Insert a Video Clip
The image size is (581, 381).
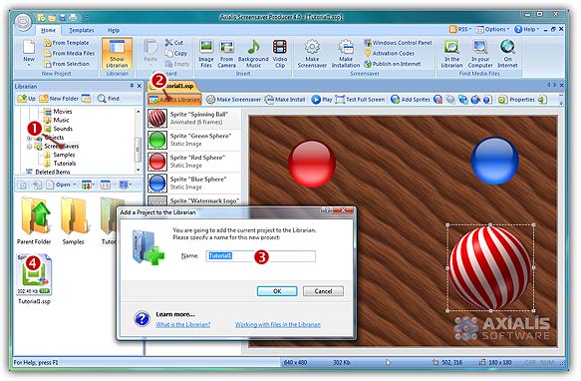(280, 54)
